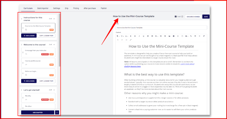
Task: Switch to the Pricing tab
Action: (x=76, y=8)
